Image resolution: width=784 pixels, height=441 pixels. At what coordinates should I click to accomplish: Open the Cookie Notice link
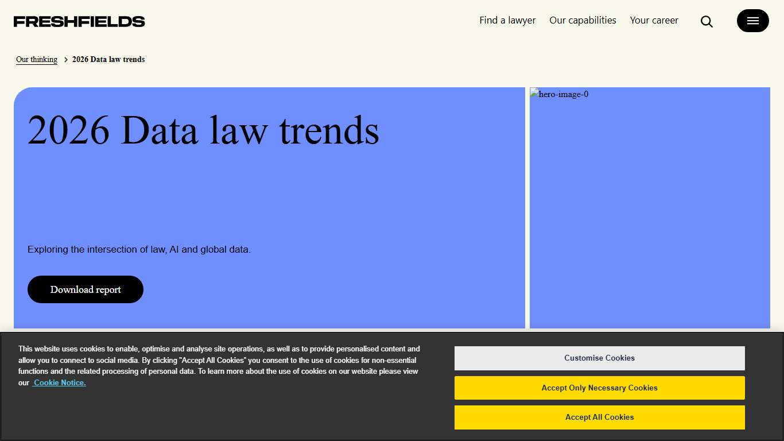59,382
